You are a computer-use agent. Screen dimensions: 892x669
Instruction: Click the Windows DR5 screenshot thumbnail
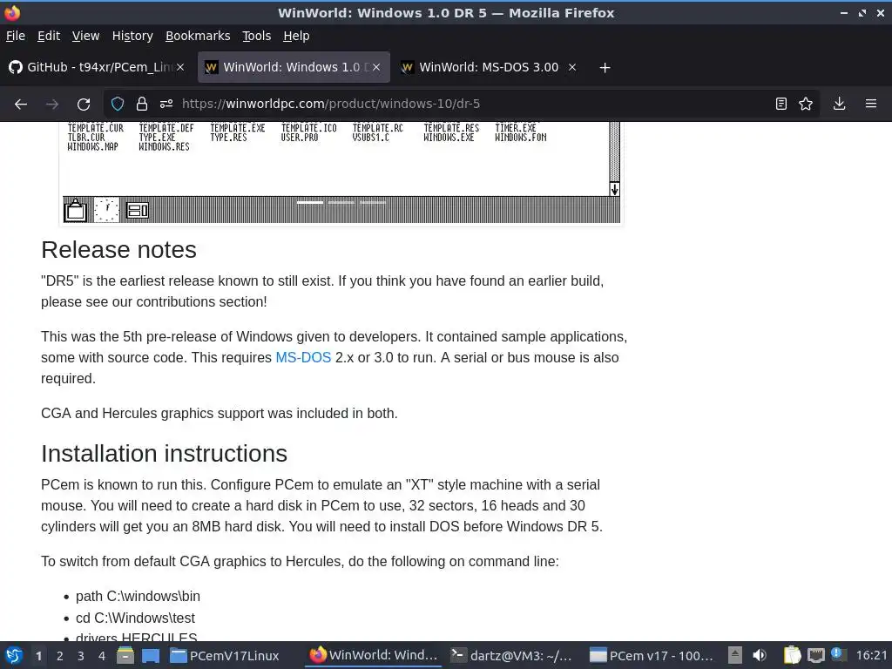pos(341,172)
